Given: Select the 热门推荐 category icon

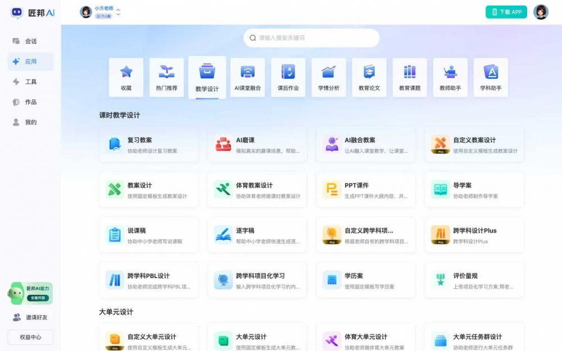Looking at the screenshot, I should coord(166,72).
